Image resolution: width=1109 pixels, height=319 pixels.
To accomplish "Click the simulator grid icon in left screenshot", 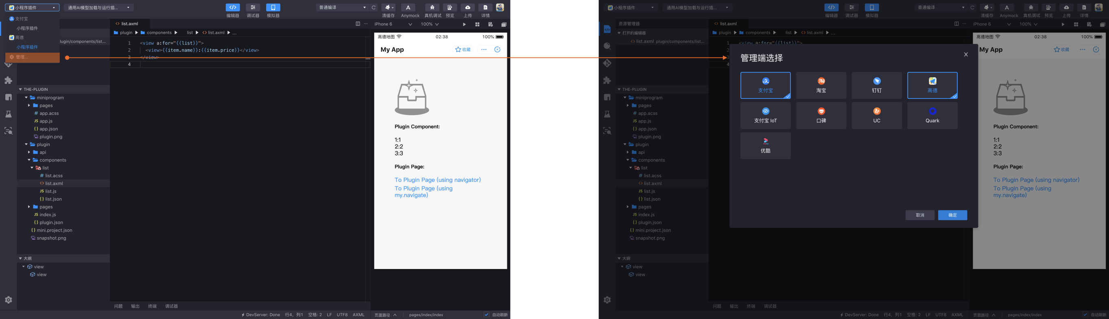I will (x=477, y=24).
